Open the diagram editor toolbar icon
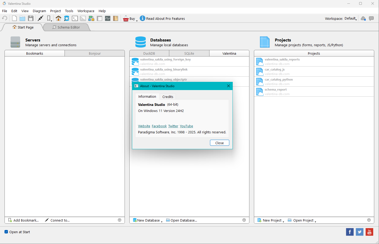The height and width of the screenshot is (244, 379). pyautogui.click(x=91, y=18)
